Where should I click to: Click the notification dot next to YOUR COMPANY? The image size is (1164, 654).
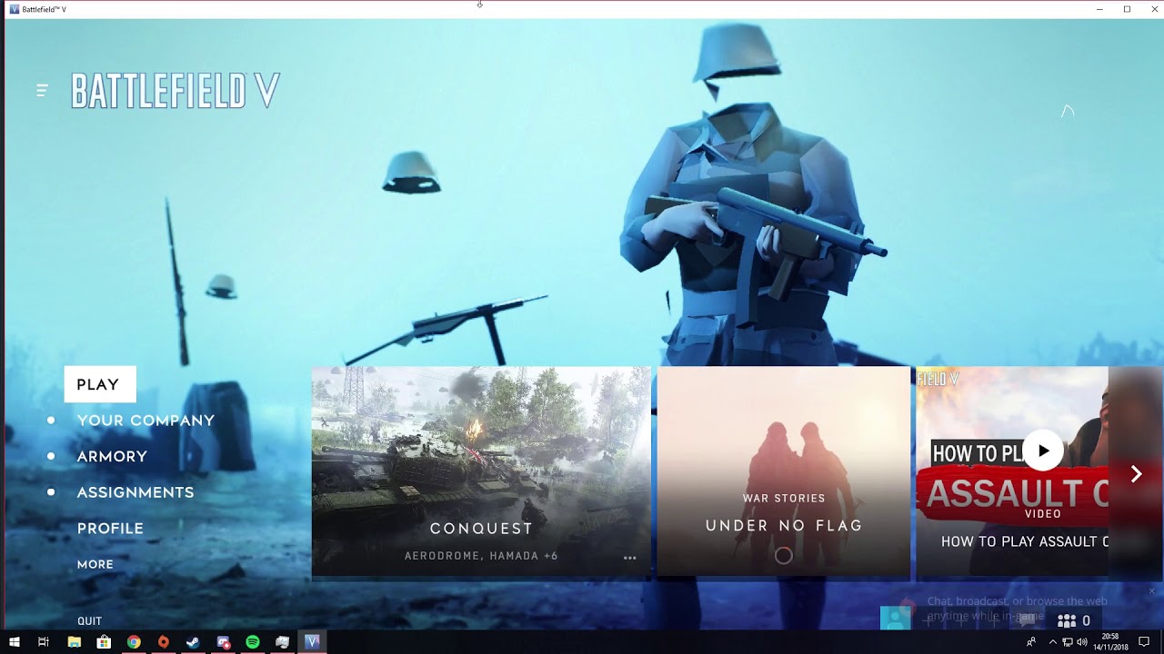[51, 421]
